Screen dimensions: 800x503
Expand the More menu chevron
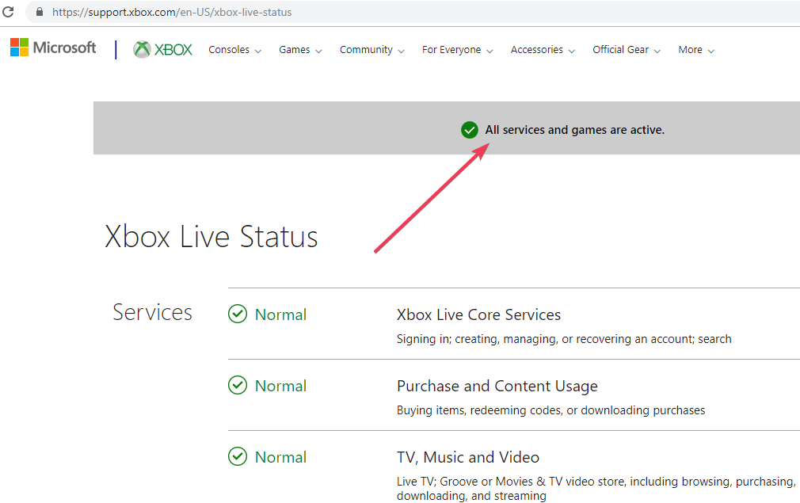tap(711, 51)
